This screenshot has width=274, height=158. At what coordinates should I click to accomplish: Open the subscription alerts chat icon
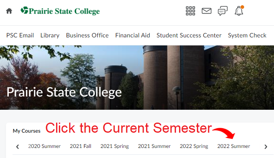tap(223, 11)
